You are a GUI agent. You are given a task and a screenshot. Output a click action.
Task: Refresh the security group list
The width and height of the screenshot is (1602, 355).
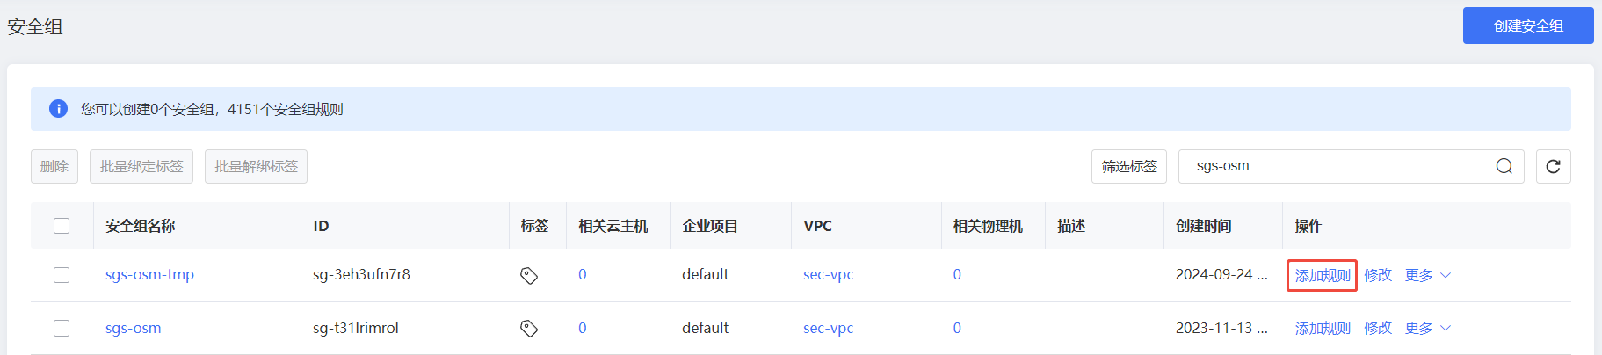pyautogui.click(x=1553, y=166)
